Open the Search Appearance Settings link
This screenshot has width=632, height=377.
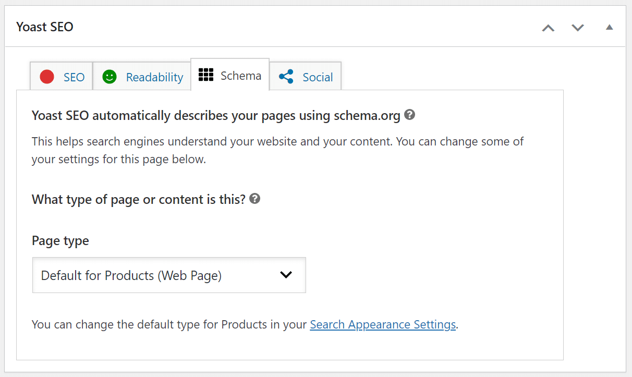(x=383, y=324)
